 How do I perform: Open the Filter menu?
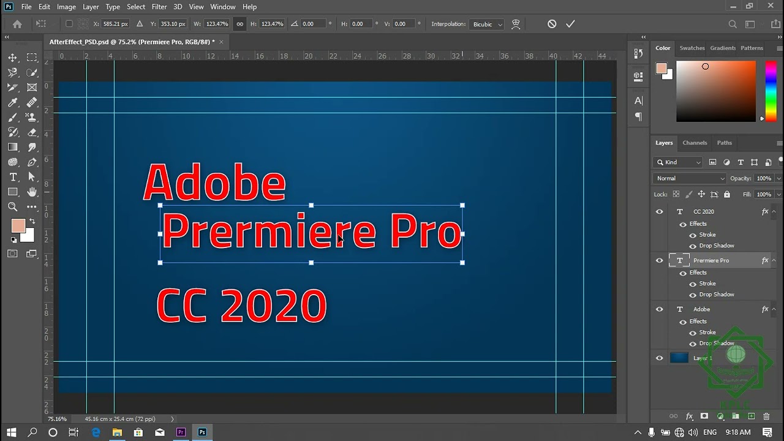[159, 7]
